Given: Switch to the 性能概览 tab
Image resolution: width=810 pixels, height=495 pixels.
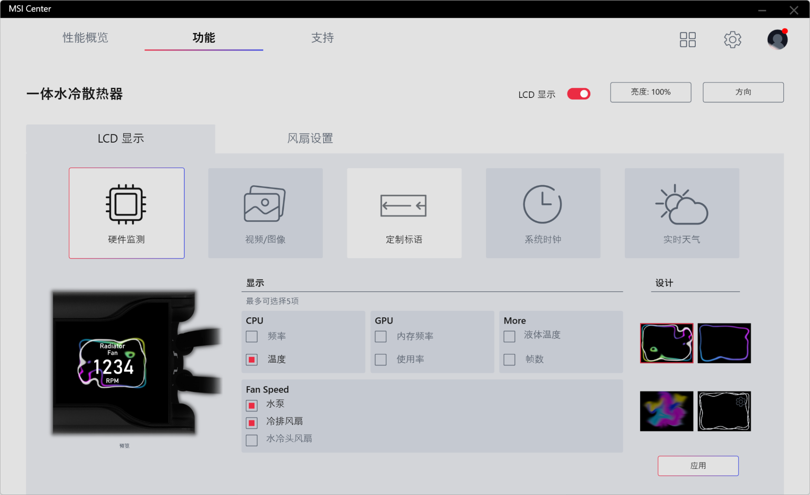Looking at the screenshot, I should (x=85, y=38).
